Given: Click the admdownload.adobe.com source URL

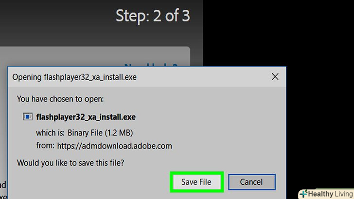Looking at the screenshot, I should click(114, 146).
